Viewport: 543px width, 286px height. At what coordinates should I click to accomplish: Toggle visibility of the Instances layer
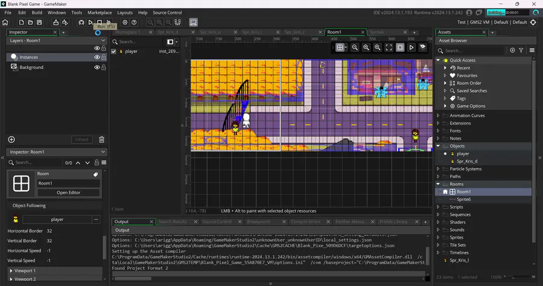97,57
